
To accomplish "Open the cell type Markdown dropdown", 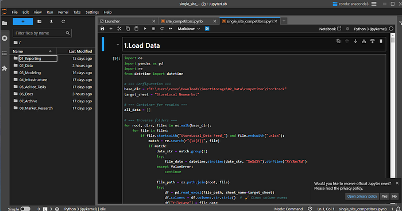I will 189,29.
